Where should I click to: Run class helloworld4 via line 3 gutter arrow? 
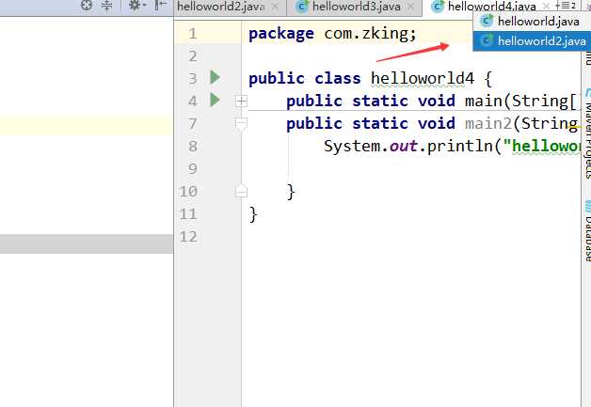point(216,78)
